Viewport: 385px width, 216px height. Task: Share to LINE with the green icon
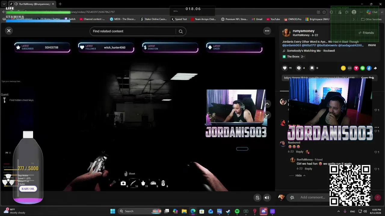coord(362,68)
